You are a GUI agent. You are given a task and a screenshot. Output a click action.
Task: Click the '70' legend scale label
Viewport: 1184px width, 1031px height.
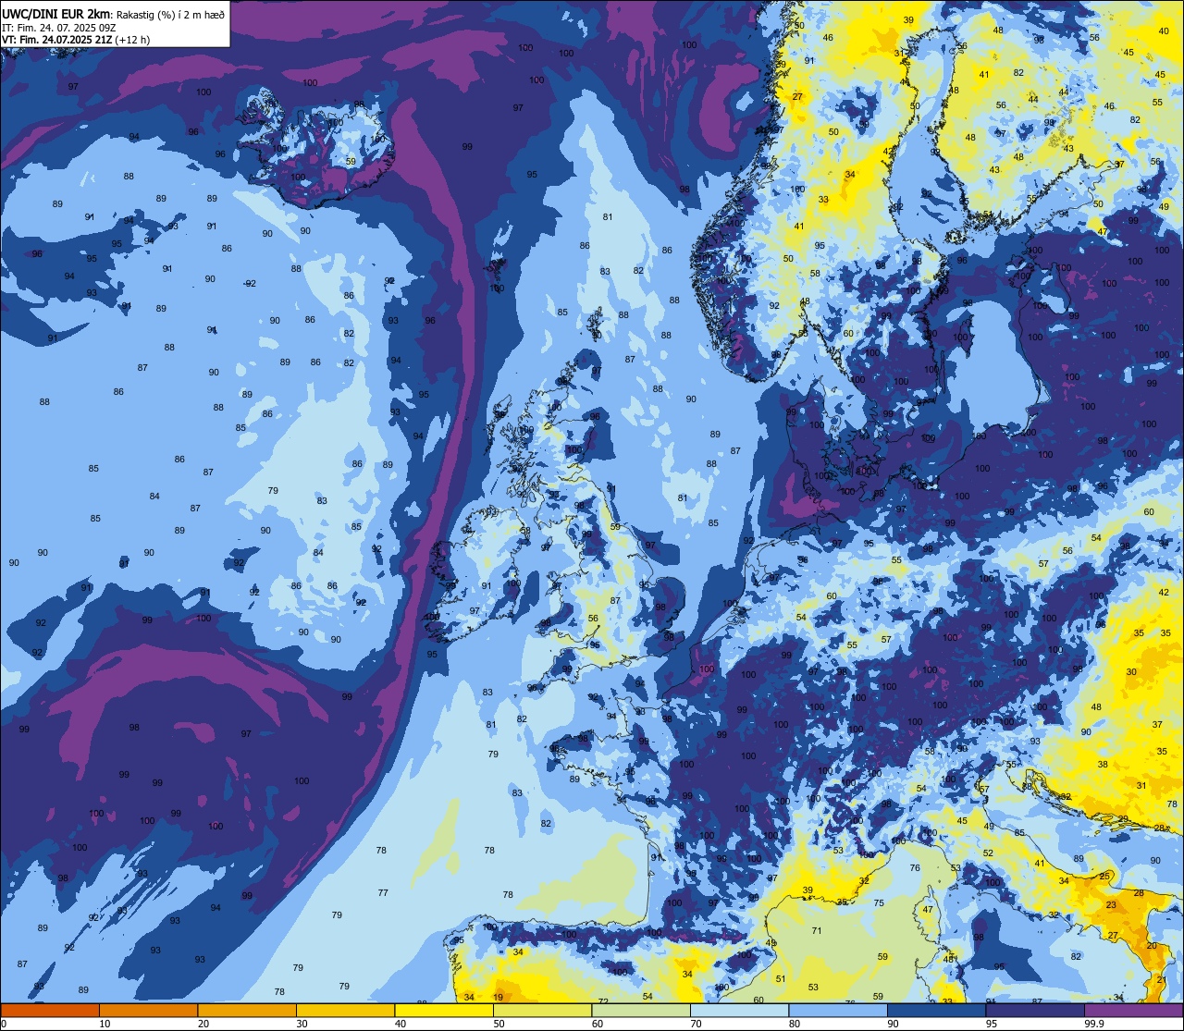696,1024
